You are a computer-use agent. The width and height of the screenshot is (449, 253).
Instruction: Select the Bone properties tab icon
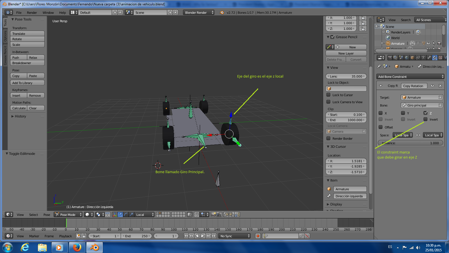(429, 58)
